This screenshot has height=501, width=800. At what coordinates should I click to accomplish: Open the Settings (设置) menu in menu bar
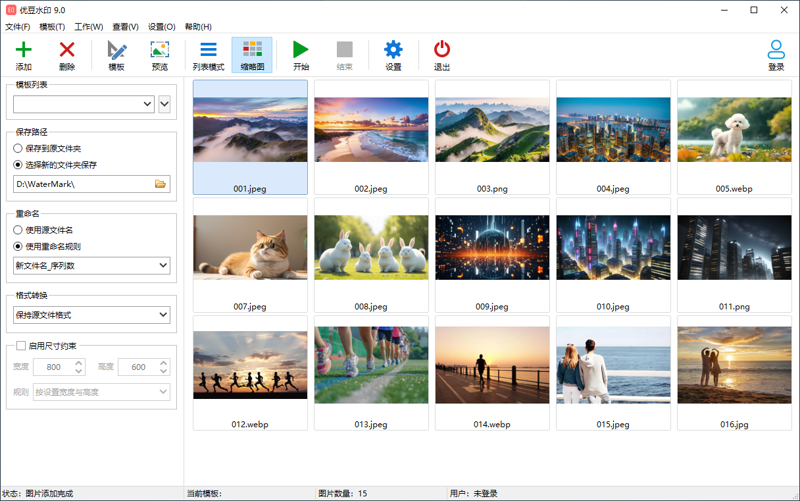(162, 27)
